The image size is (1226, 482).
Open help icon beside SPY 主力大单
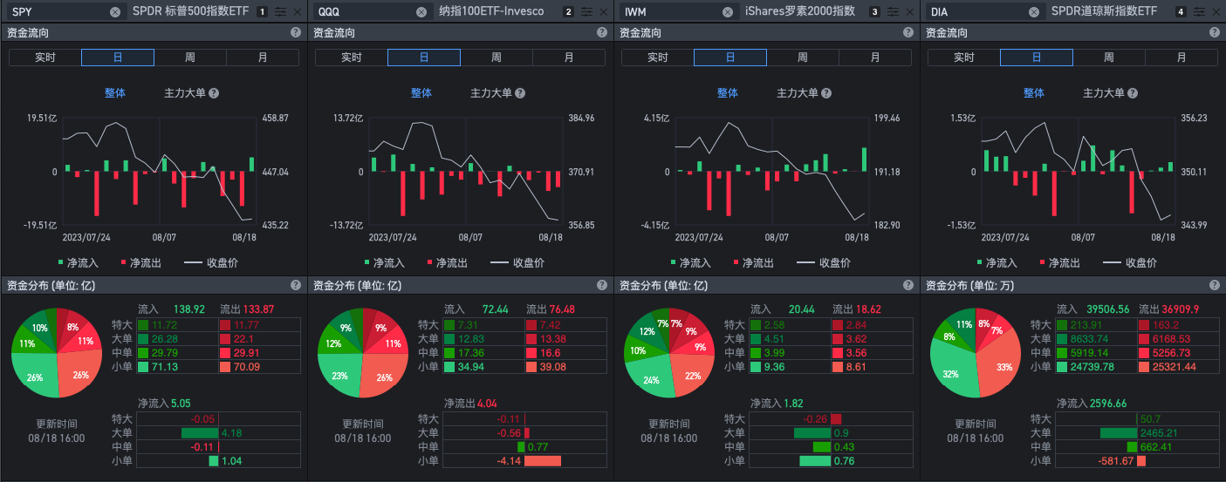coord(214,93)
